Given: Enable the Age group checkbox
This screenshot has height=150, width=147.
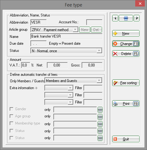Looking at the screenshot, I should (x=11, y=116).
